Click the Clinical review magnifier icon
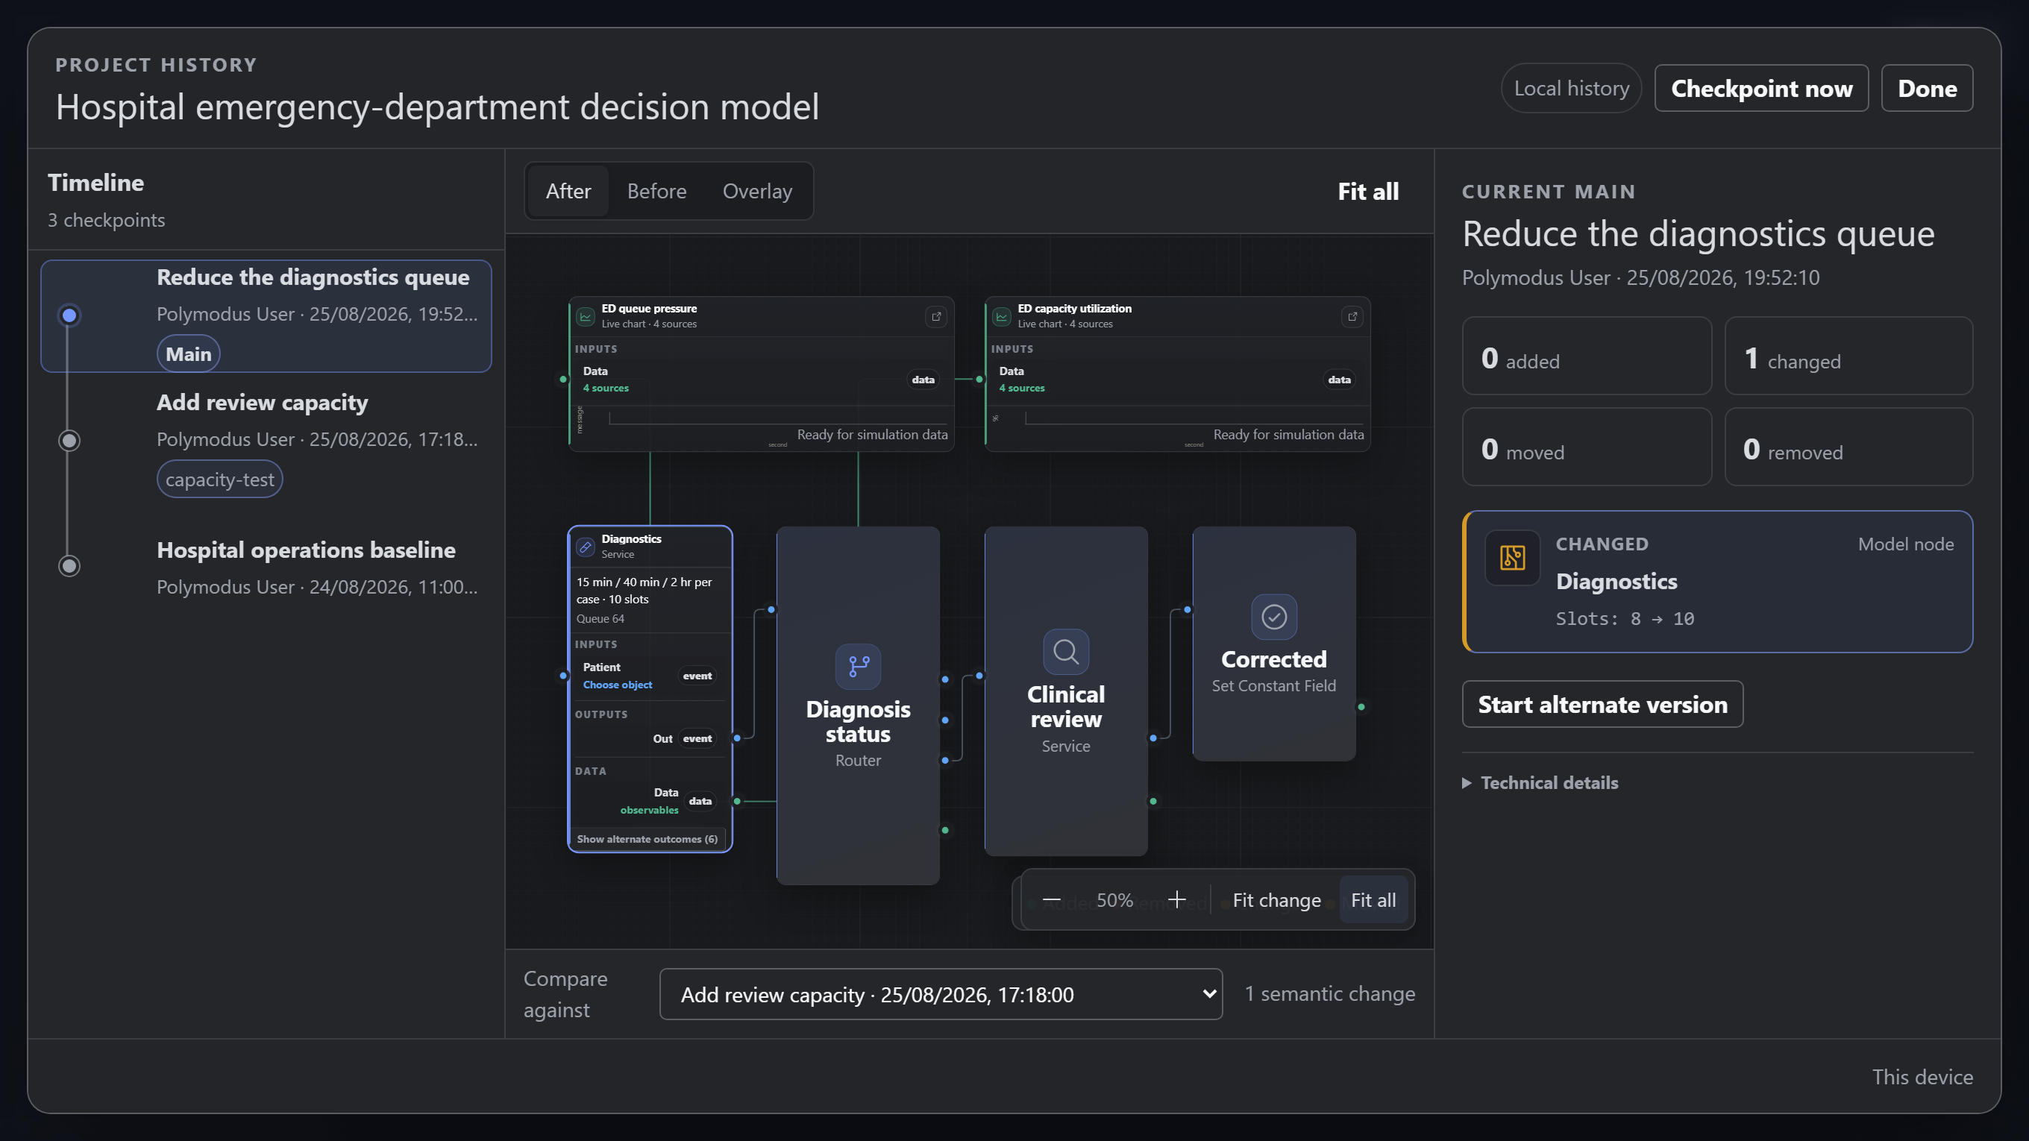 (x=1066, y=651)
